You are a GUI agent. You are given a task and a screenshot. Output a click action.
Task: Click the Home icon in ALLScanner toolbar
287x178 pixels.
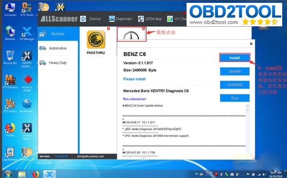(83, 19)
